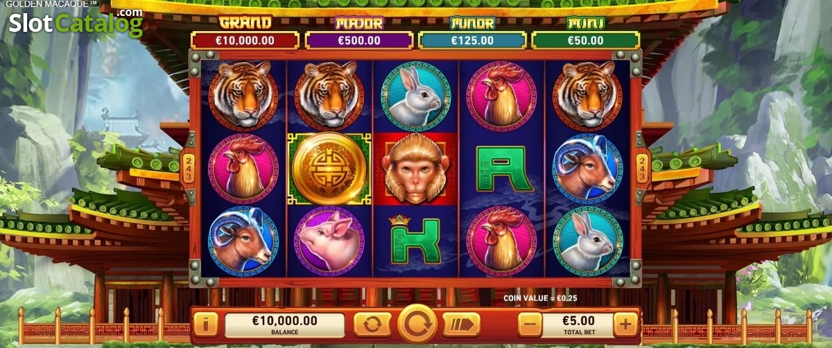Click the golden coin scatter symbol

tap(329, 168)
